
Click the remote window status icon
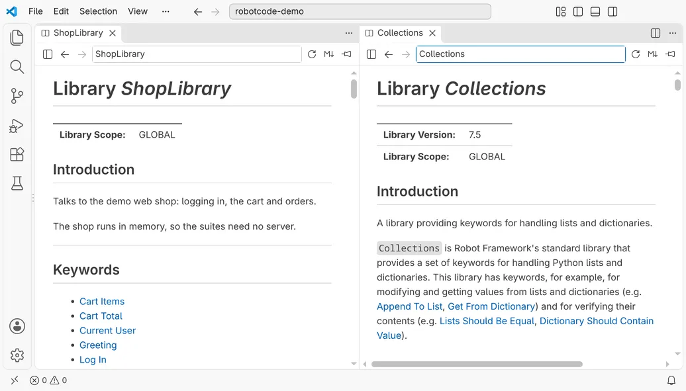pyautogui.click(x=15, y=380)
